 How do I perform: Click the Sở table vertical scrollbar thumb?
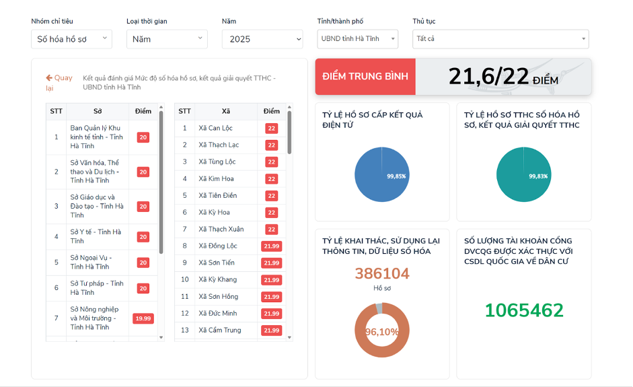coord(161,182)
